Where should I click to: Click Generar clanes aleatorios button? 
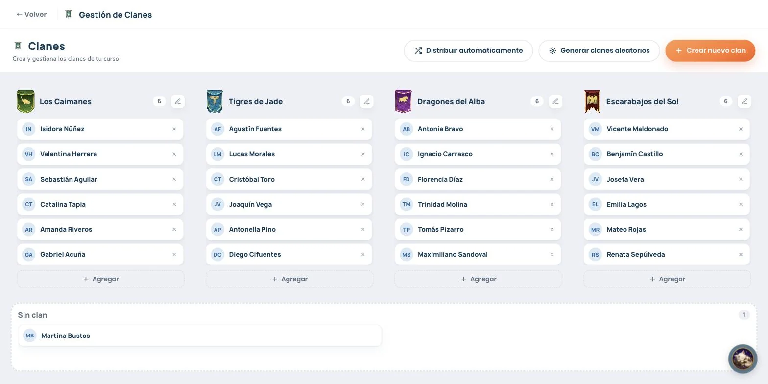599,50
